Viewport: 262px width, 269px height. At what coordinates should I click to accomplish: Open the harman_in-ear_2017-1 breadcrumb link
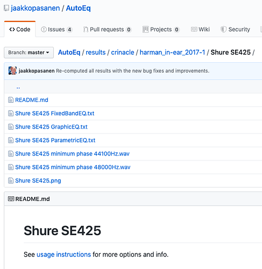pyautogui.click(x=172, y=52)
